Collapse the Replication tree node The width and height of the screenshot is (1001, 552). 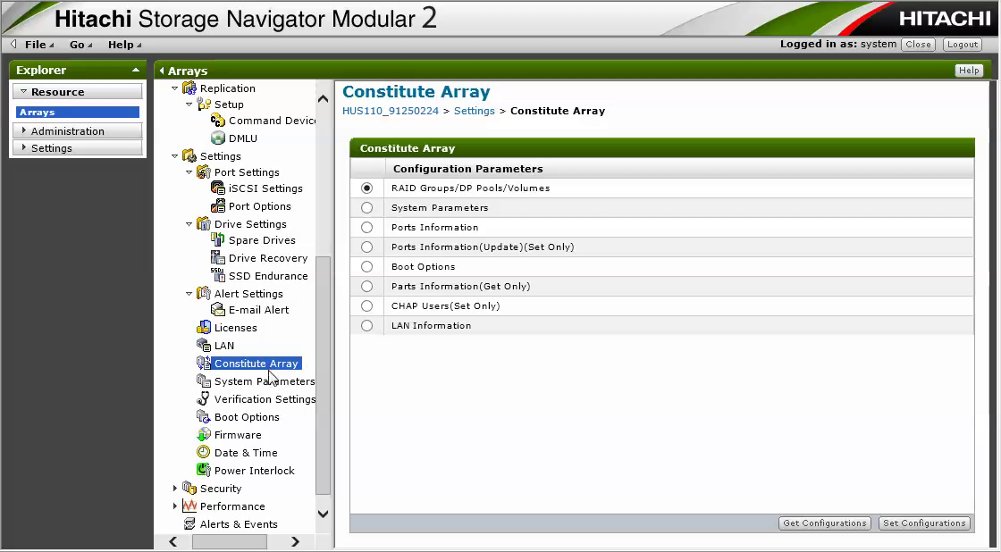click(x=175, y=88)
